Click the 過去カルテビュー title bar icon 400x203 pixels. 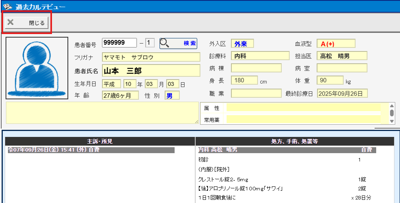coord(7,6)
